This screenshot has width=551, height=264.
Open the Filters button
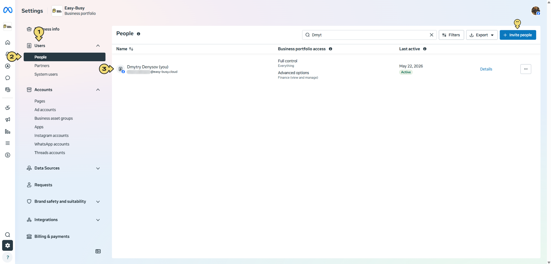(451, 35)
